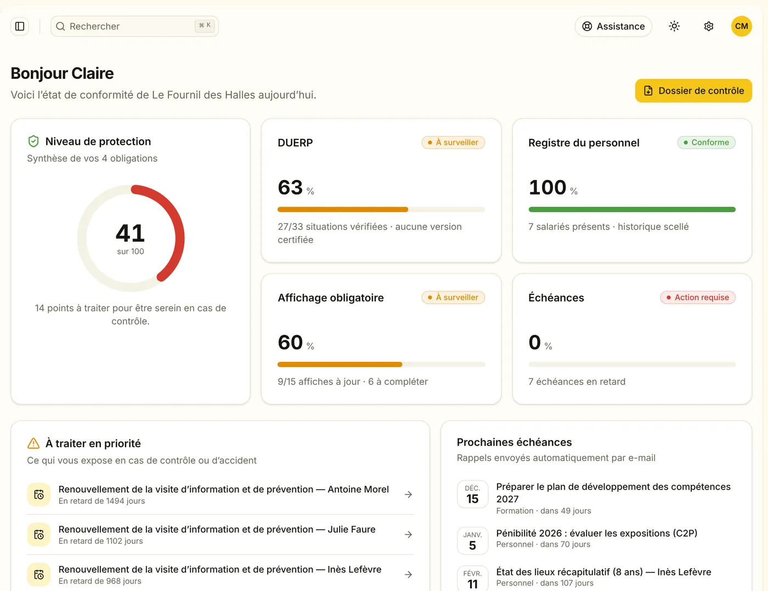Open the DUERP card title
768x591 pixels.
click(295, 143)
